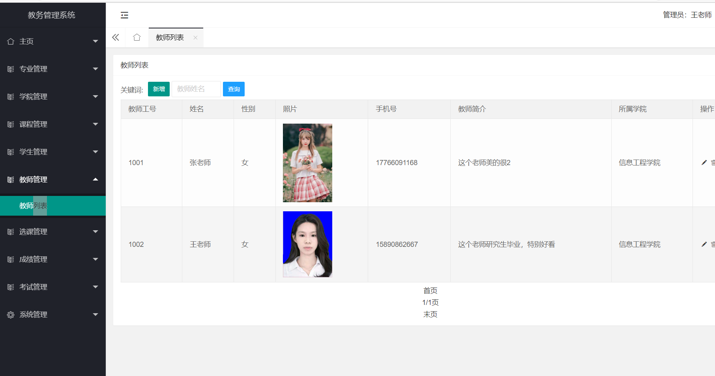This screenshot has width=715, height=376.
Task: Open the home tab icon
Action: click(137, 38)
